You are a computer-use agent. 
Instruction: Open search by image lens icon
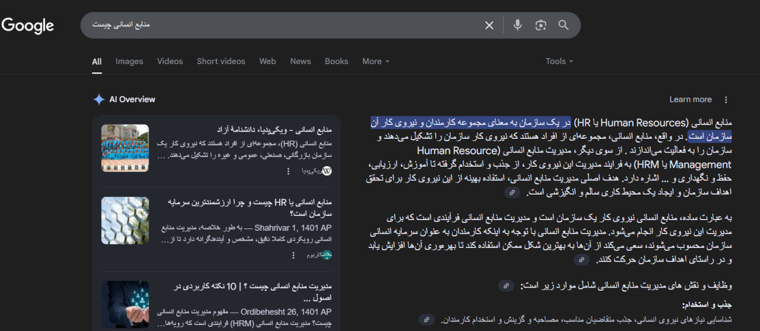(540, 25)
